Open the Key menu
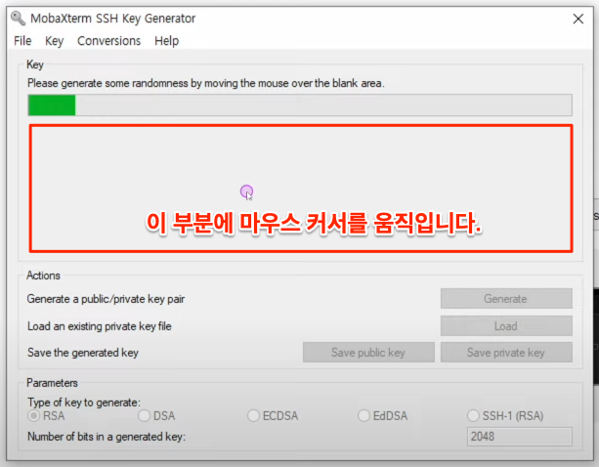This screenshot has height=467, width=599. [x=55, y=41]
